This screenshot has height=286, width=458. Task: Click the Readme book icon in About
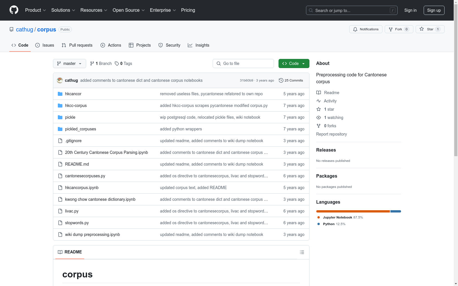(319, 93)
